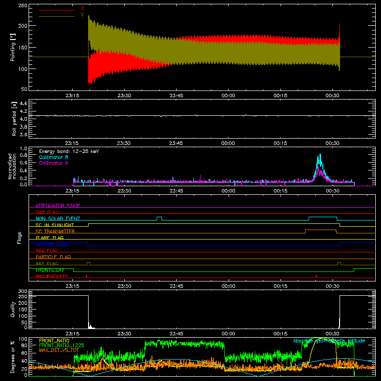
Task: Click the red legend line sample for X
Action: [x=56, y=10]
